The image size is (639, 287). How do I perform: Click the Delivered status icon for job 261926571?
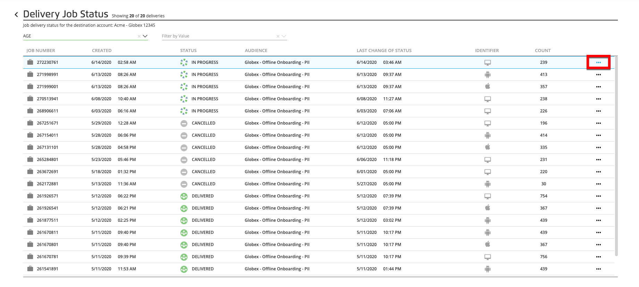click(x=184, y=196)
